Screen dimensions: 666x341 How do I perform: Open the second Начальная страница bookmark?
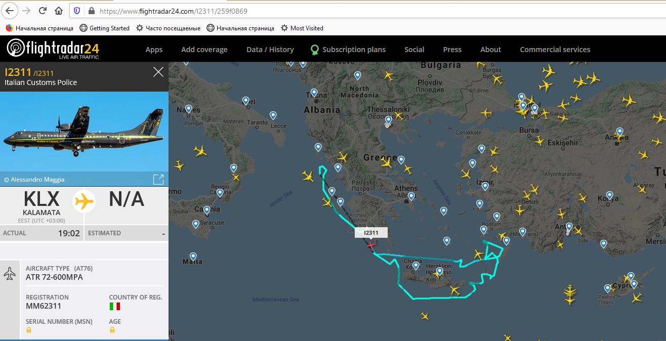[240, 28]
